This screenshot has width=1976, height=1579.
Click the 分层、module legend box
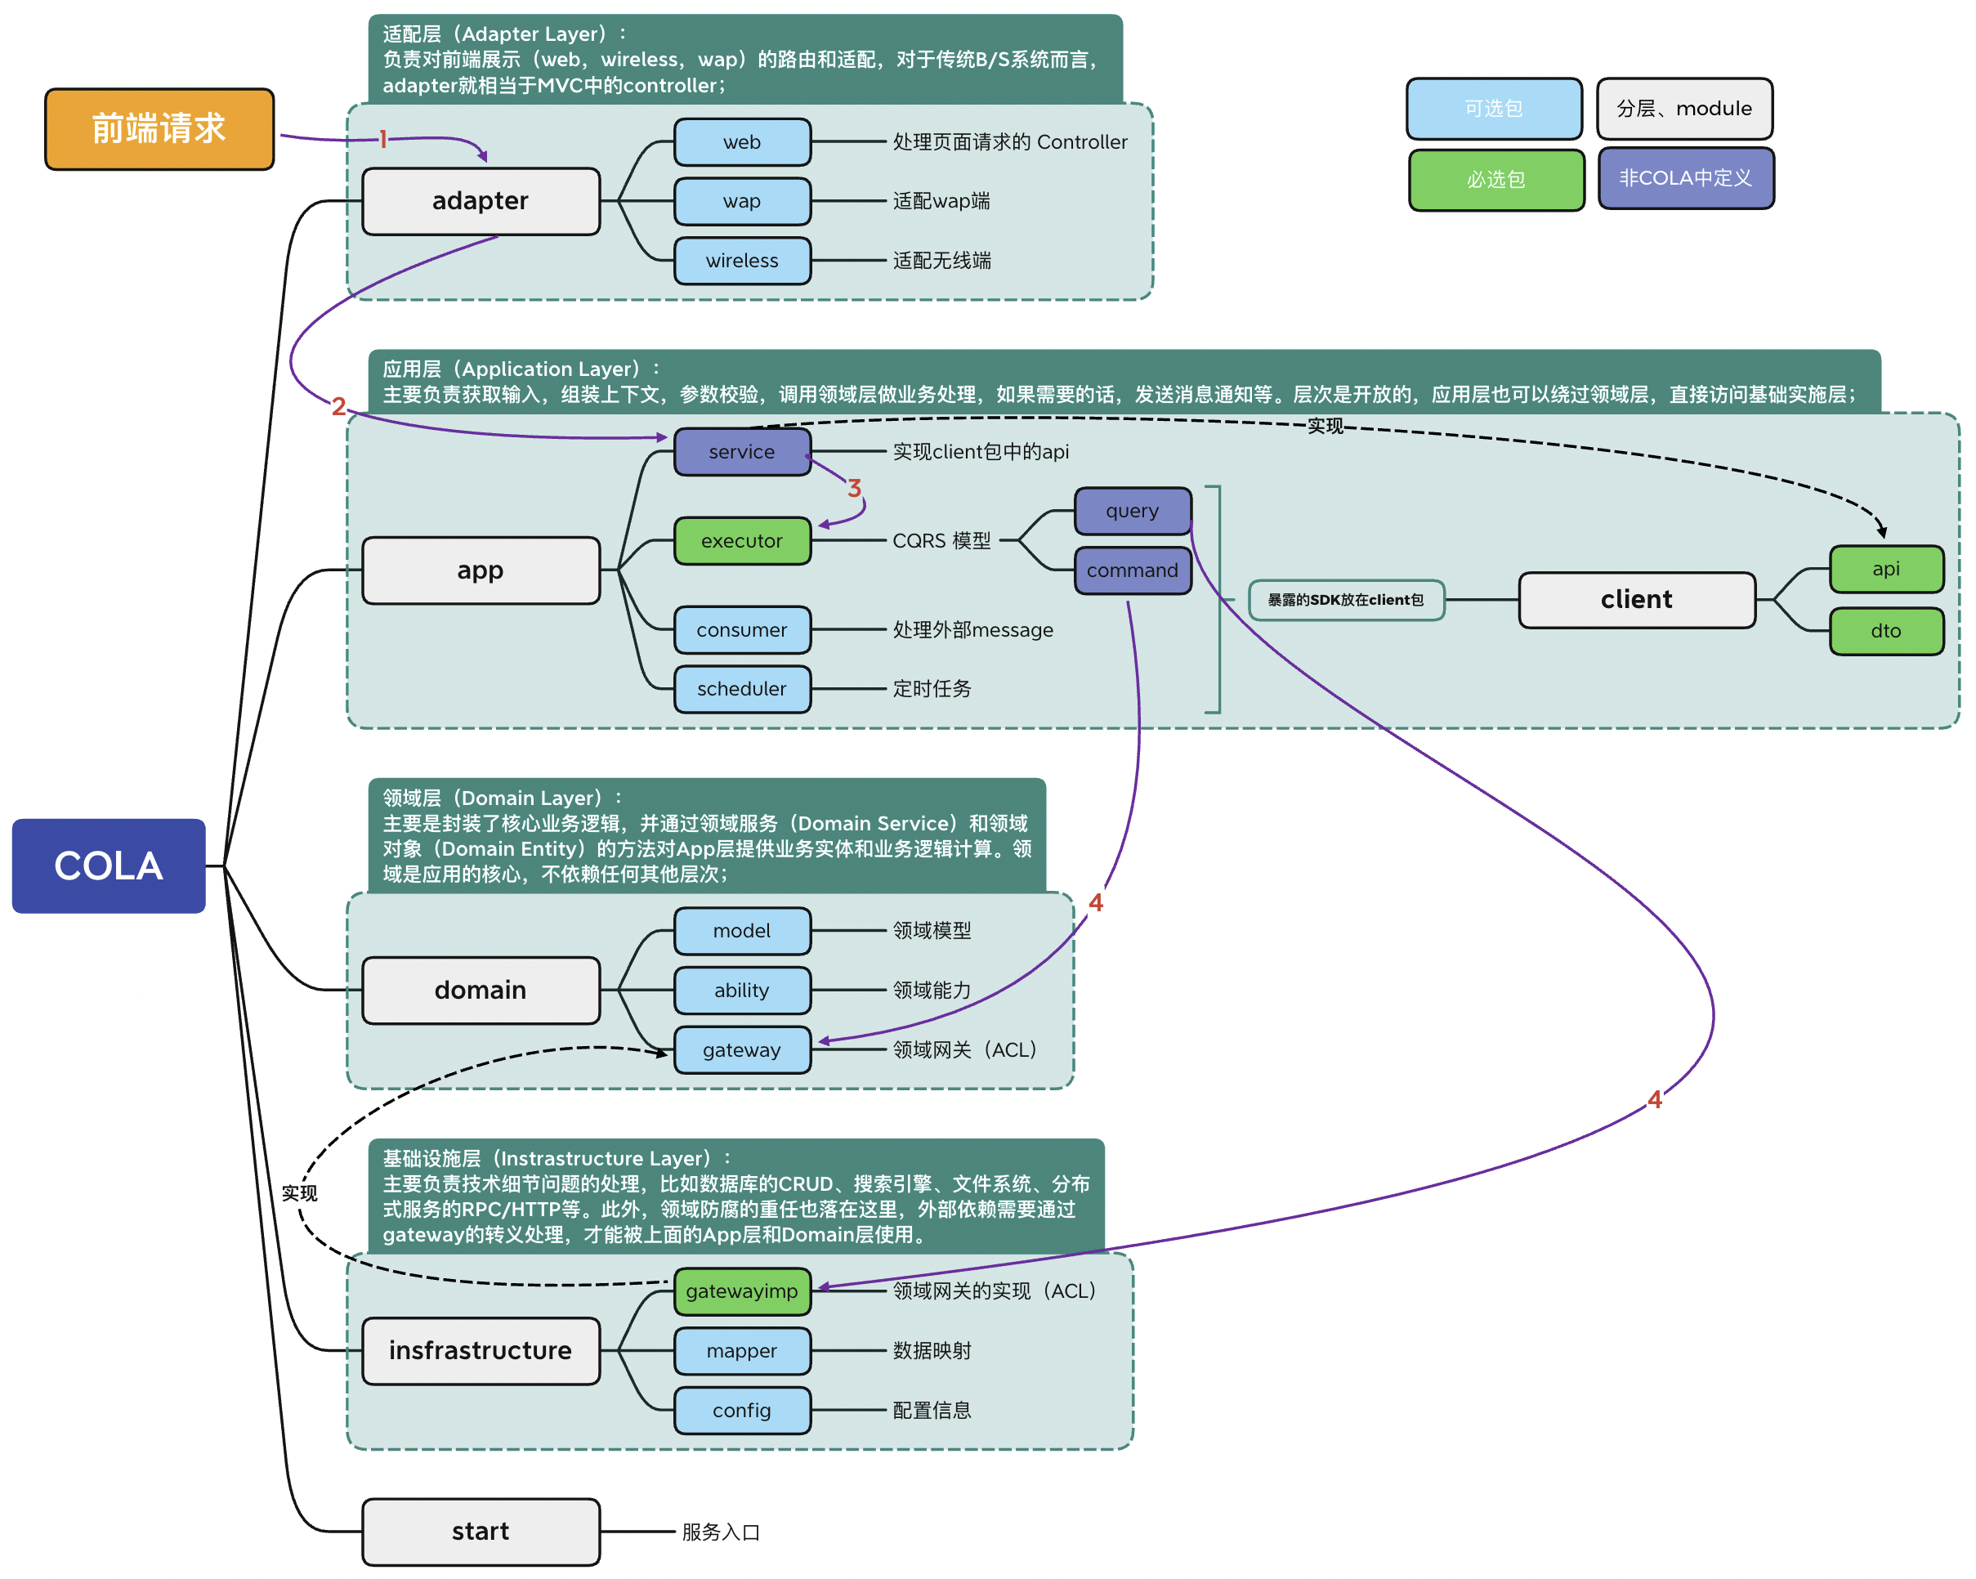tap(1683, 108)
